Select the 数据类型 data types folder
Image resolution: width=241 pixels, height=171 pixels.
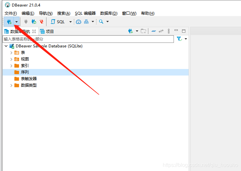pos(29,85)
